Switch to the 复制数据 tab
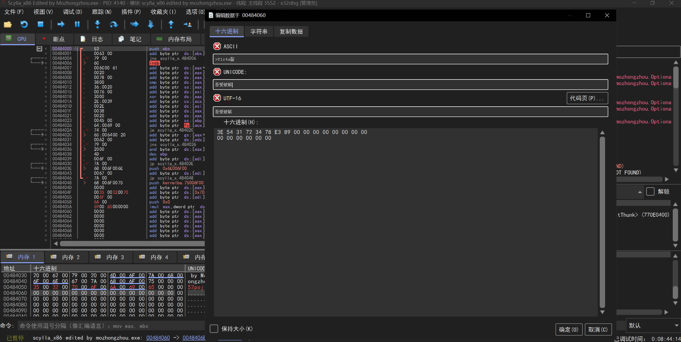Viewport: 681px width, 342px height. 291,31
